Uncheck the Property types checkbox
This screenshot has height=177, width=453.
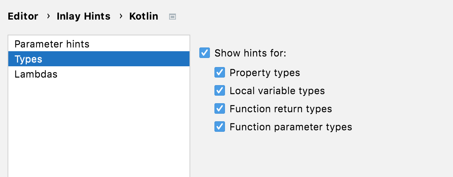(220, 73)
